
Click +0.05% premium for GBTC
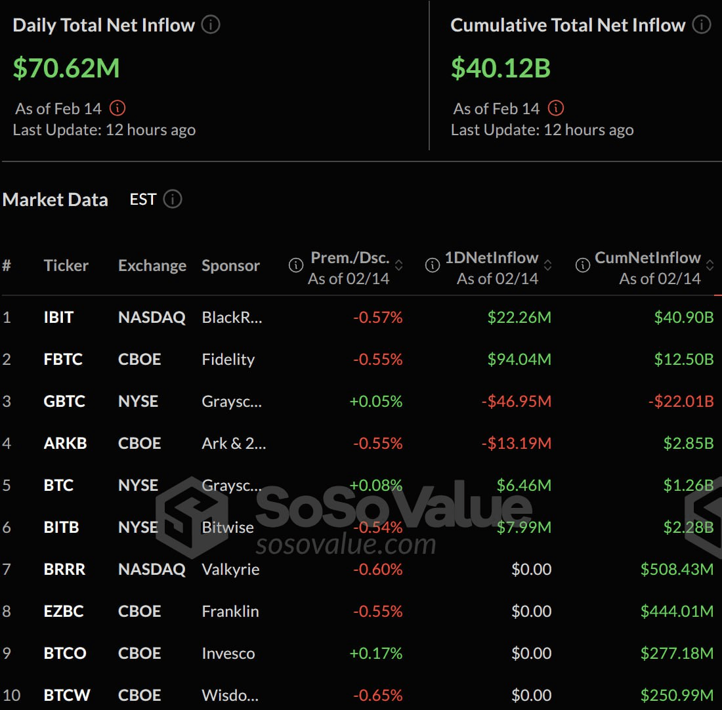(375, 401)
